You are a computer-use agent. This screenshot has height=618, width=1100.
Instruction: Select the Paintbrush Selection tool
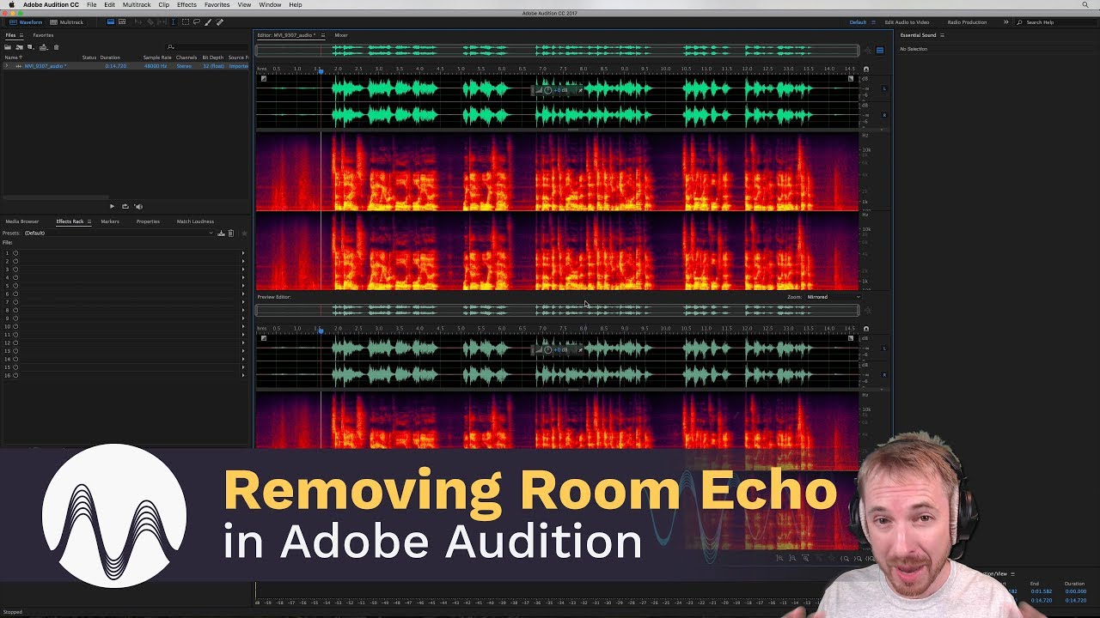pyautogui.click(x=208, y=22)
